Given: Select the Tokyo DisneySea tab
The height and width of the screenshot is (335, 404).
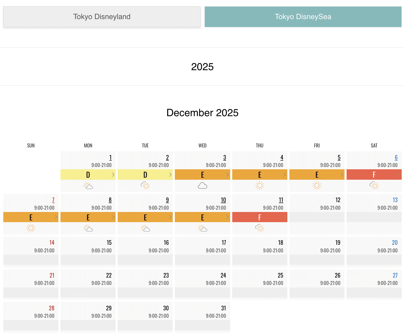Looking at the screenshot, I should 303,17.
